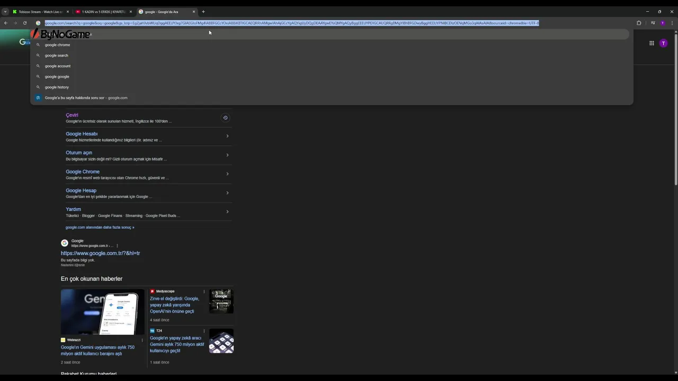Click the '2 saat önce' timestamp

point(70,362)
